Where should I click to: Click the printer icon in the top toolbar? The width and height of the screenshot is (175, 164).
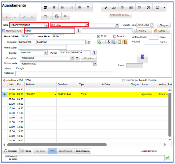pyautogui.click(x=157, y=7)
